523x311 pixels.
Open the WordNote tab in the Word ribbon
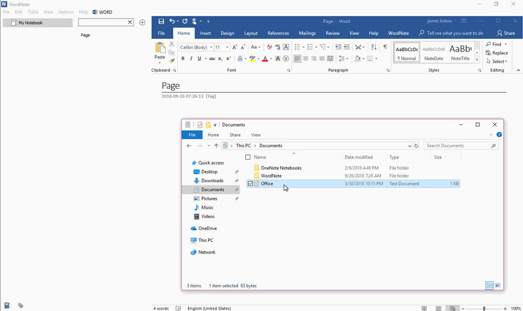[398, 33]
